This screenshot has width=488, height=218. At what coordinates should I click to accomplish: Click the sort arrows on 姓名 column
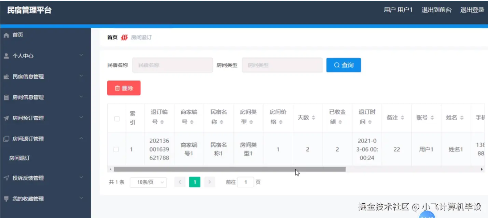coord(462,118)
